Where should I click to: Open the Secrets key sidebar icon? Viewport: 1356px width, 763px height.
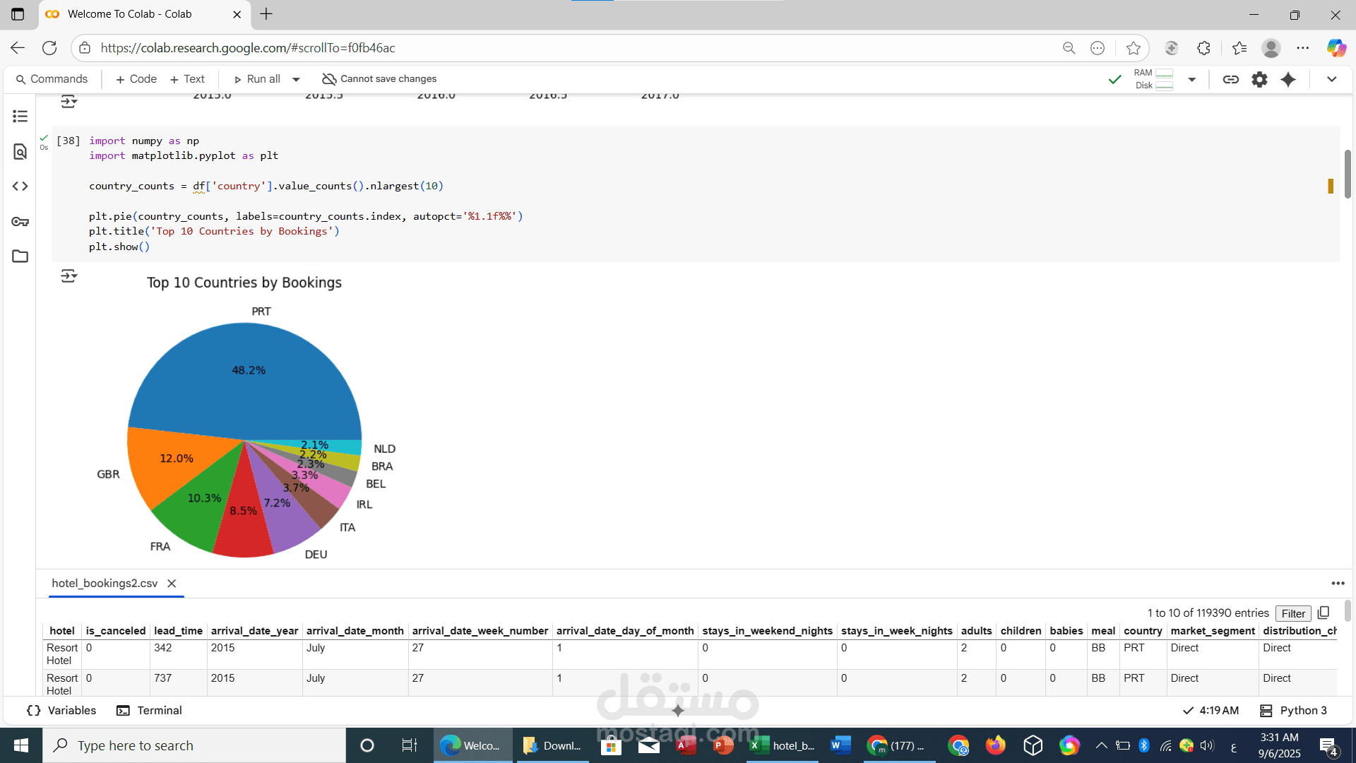(x=20, y=222)
